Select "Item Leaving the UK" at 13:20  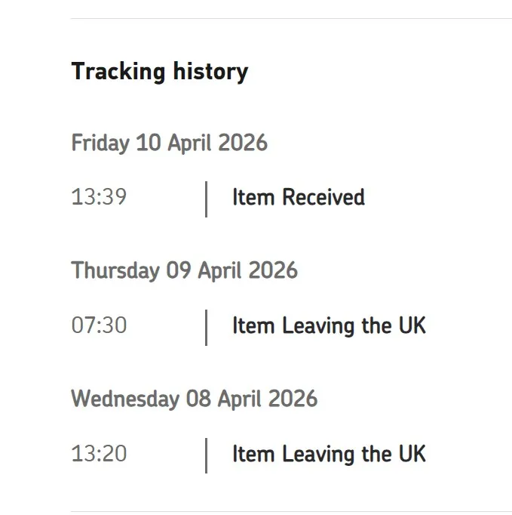(x=329, y=454)
